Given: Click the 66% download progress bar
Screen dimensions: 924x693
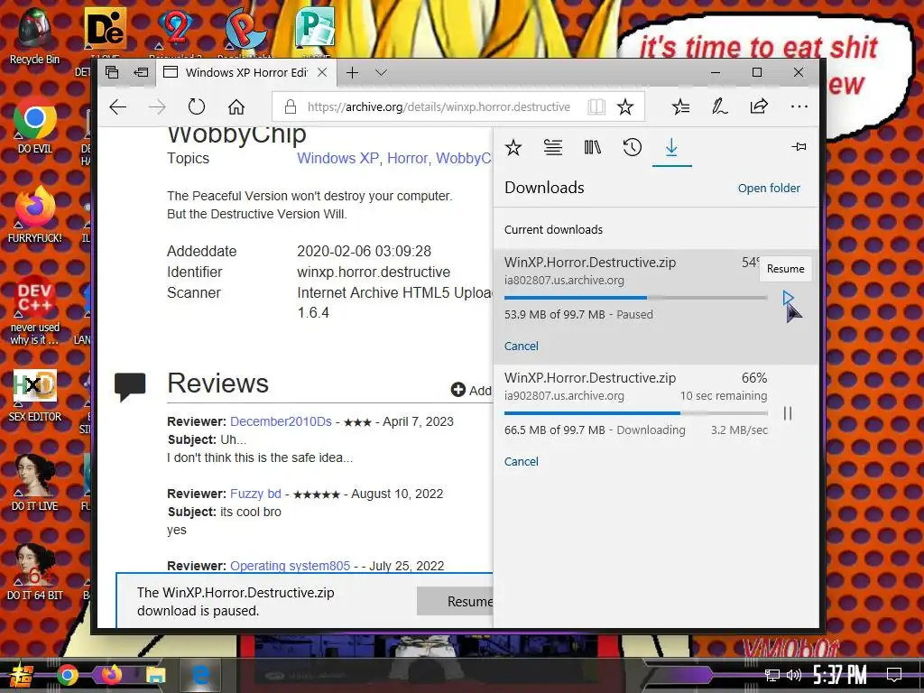Looking at the screenshot, I should (635, 413).
